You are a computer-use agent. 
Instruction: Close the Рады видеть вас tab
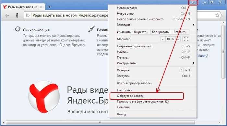(42, 7)
